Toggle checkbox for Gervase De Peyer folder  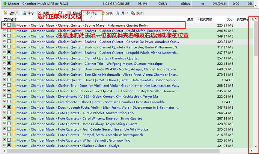9,41
